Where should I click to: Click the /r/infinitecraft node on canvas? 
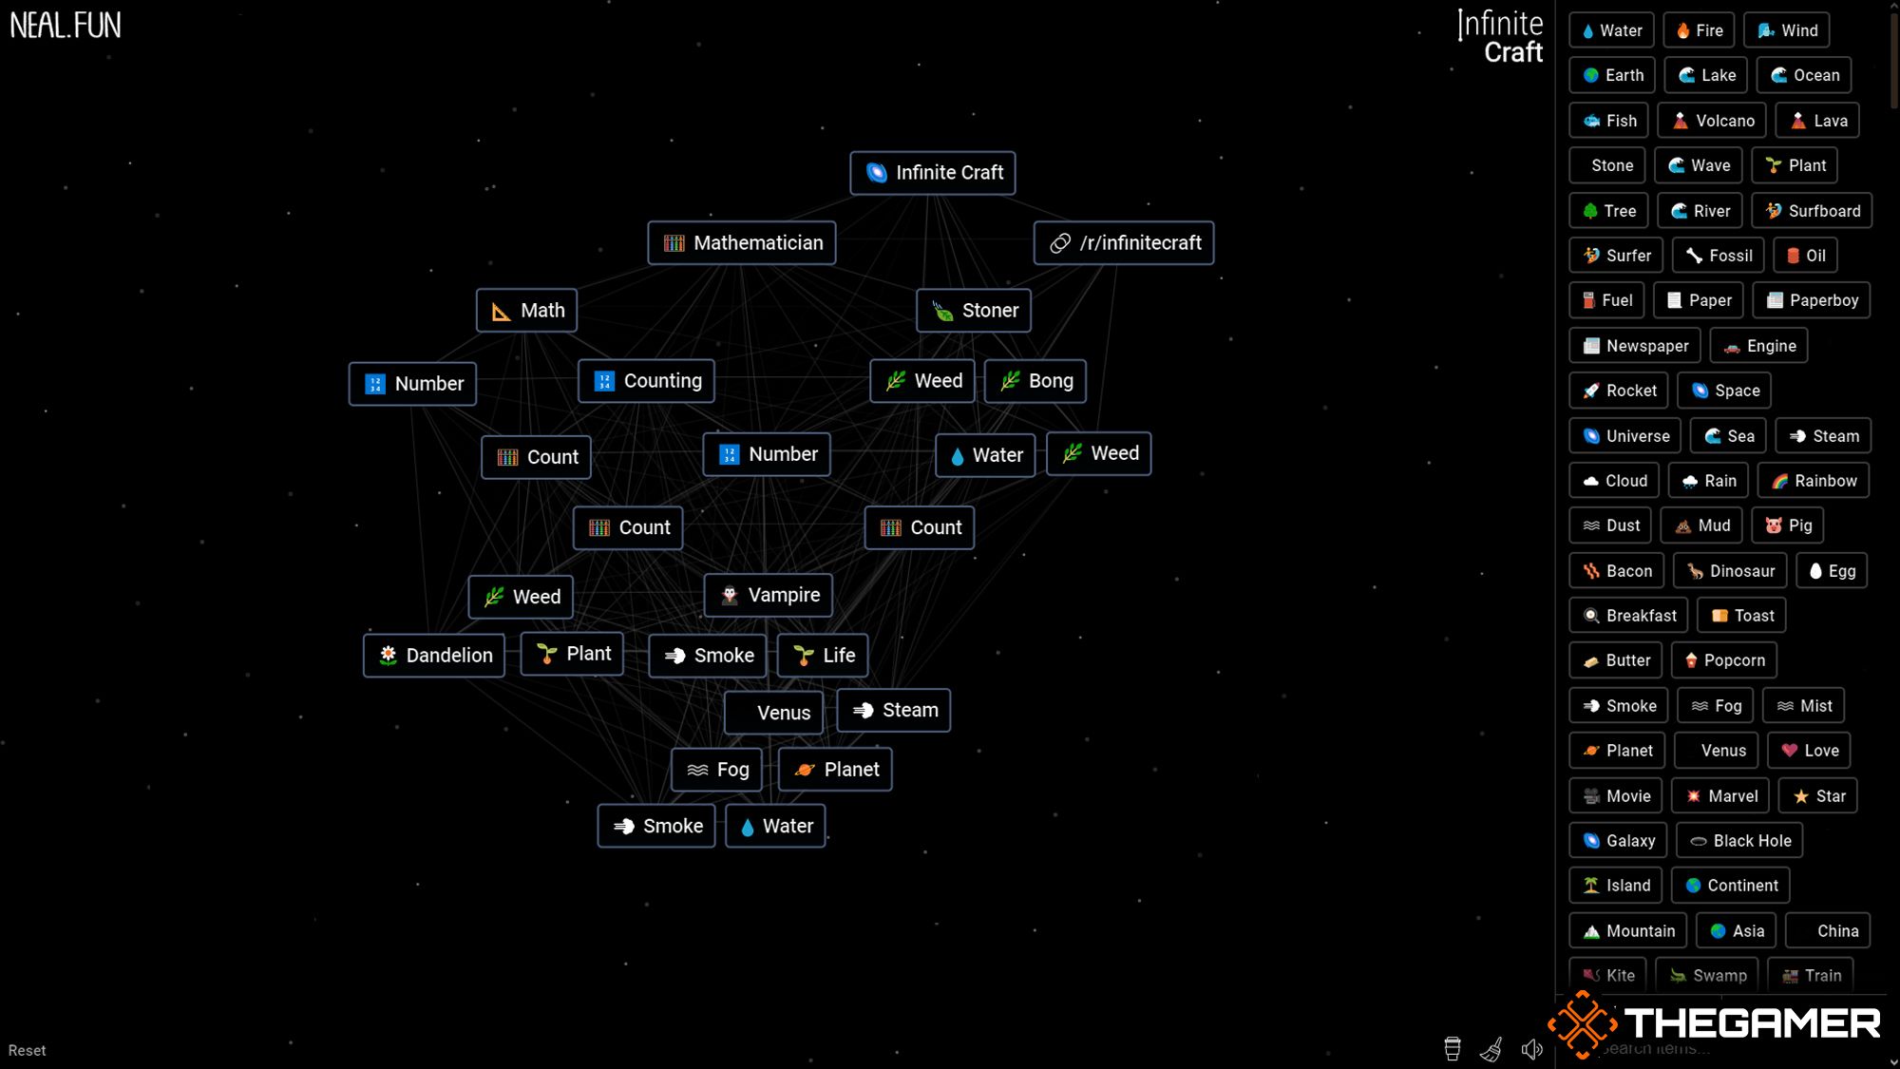1124,242
